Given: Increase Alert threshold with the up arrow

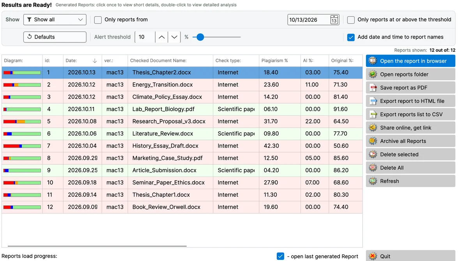Looking at the screenshot, I should (162, 37).
